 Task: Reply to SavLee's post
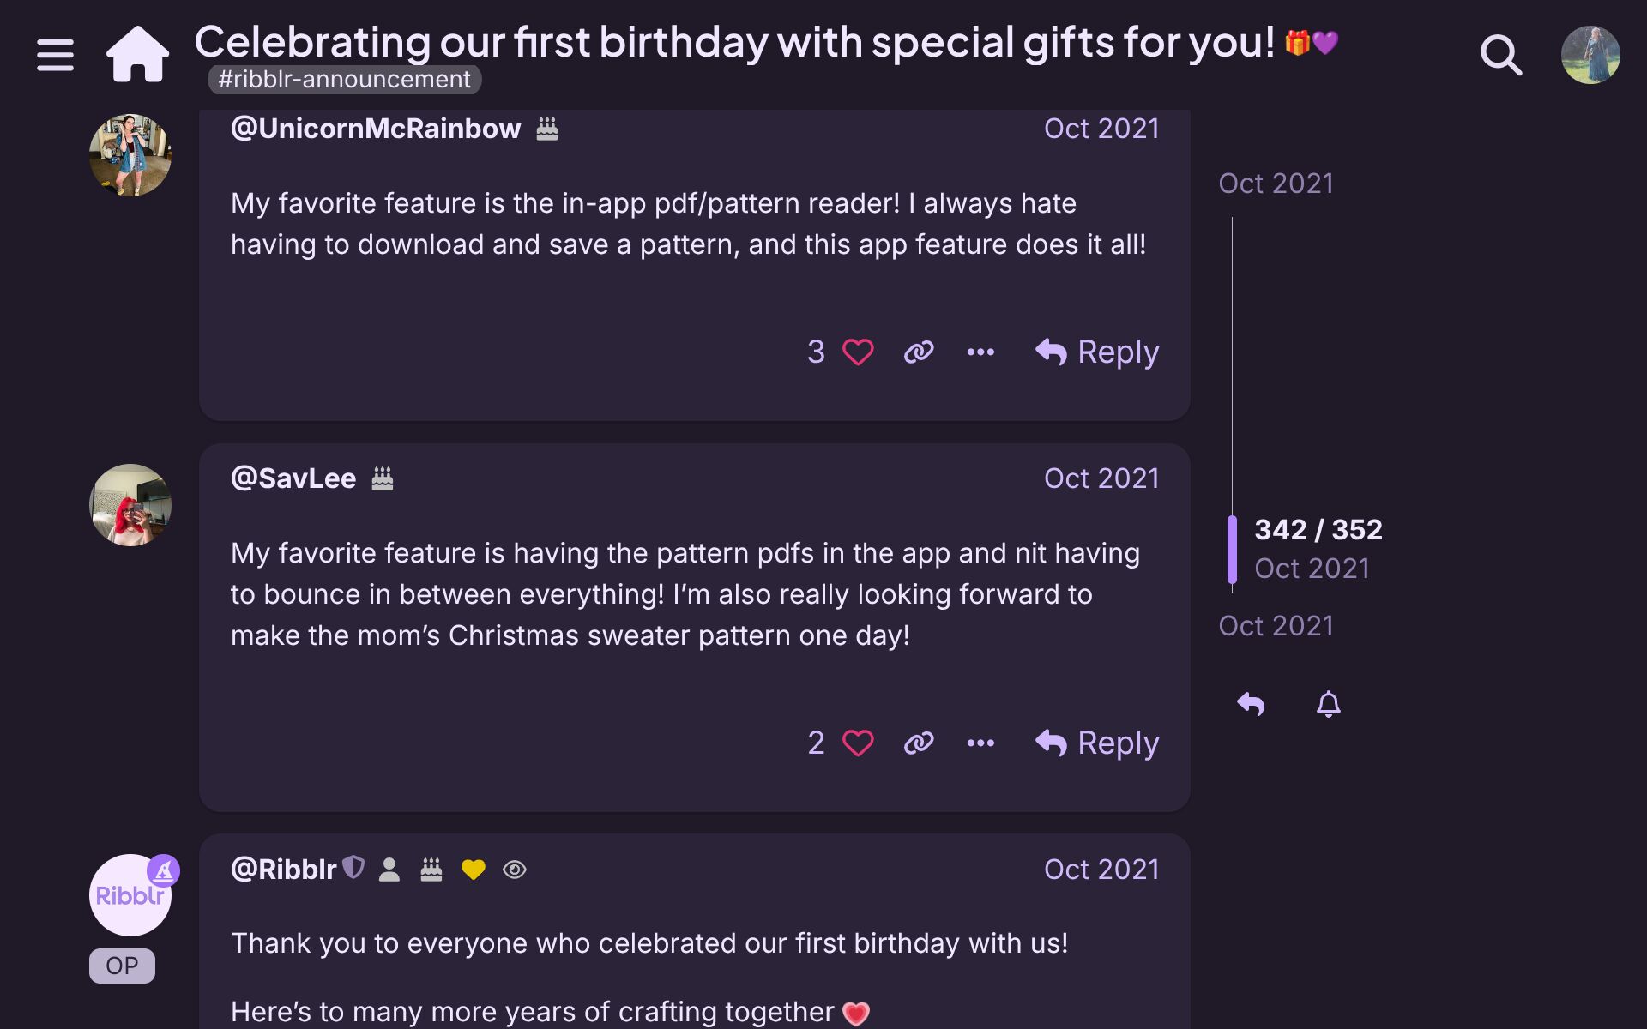pos(1097,743)
